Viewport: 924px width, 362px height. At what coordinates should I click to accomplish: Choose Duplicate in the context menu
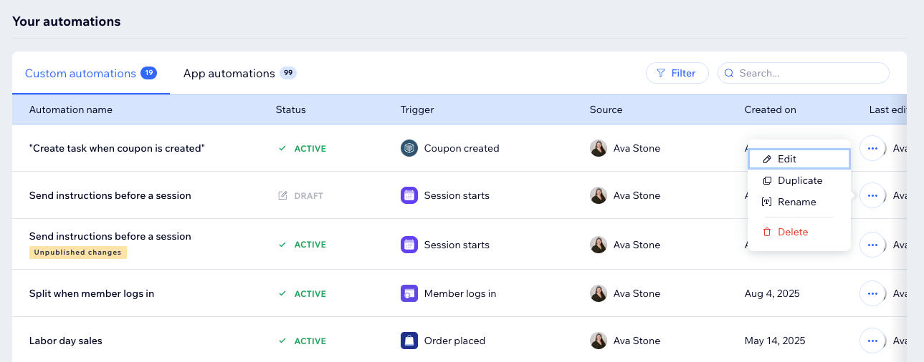(799, 181)
